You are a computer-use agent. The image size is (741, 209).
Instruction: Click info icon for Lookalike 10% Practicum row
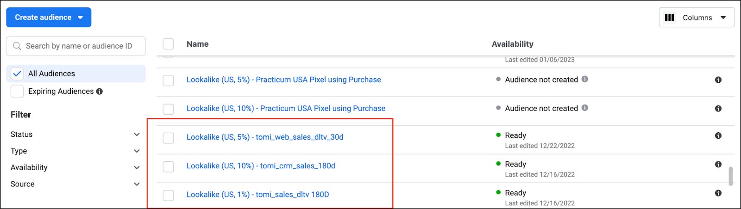click(718, 109)
